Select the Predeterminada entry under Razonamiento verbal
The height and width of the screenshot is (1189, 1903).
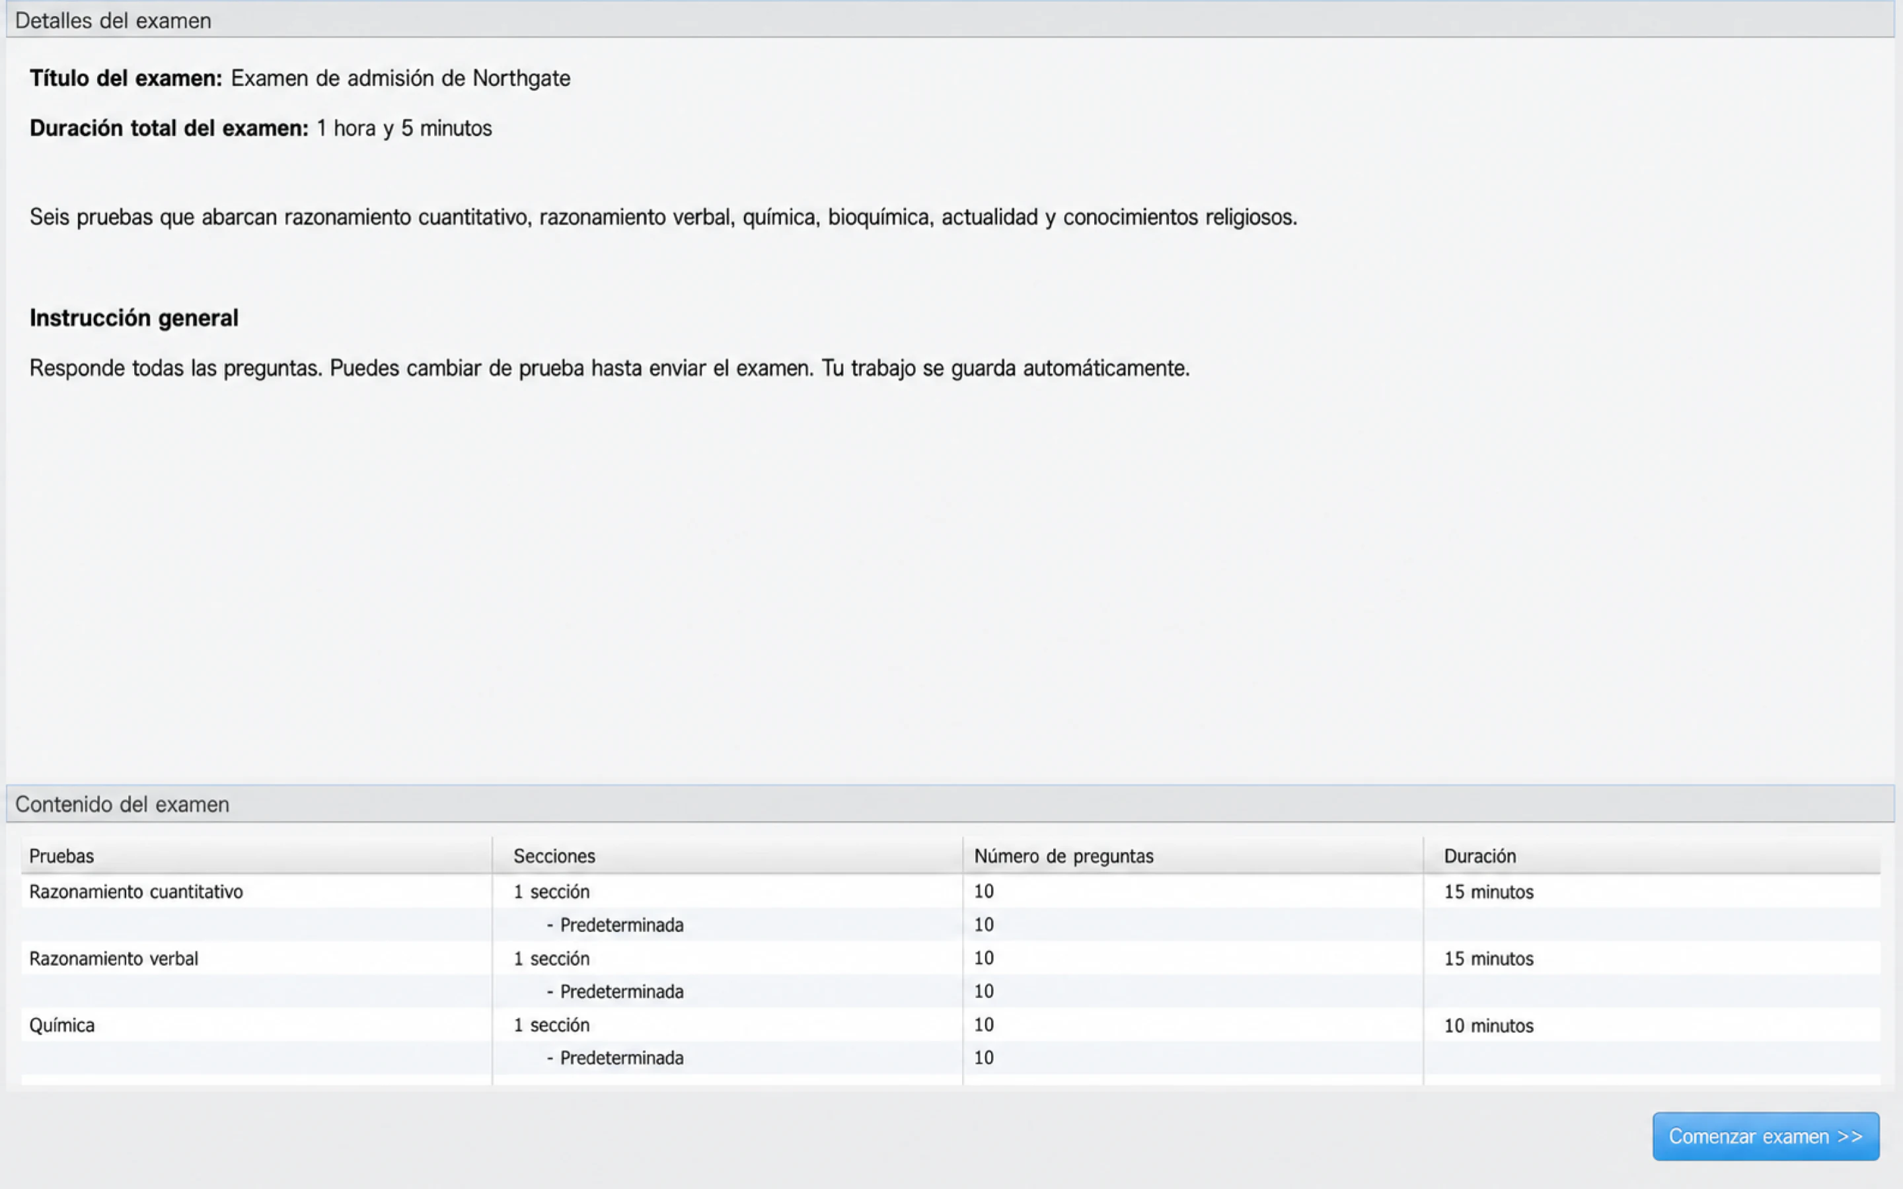coord(615,991)
